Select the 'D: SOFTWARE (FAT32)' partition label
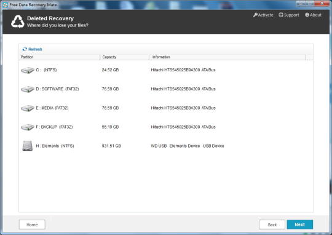This screenshot has width=332, height=235. tap(57, 89)
